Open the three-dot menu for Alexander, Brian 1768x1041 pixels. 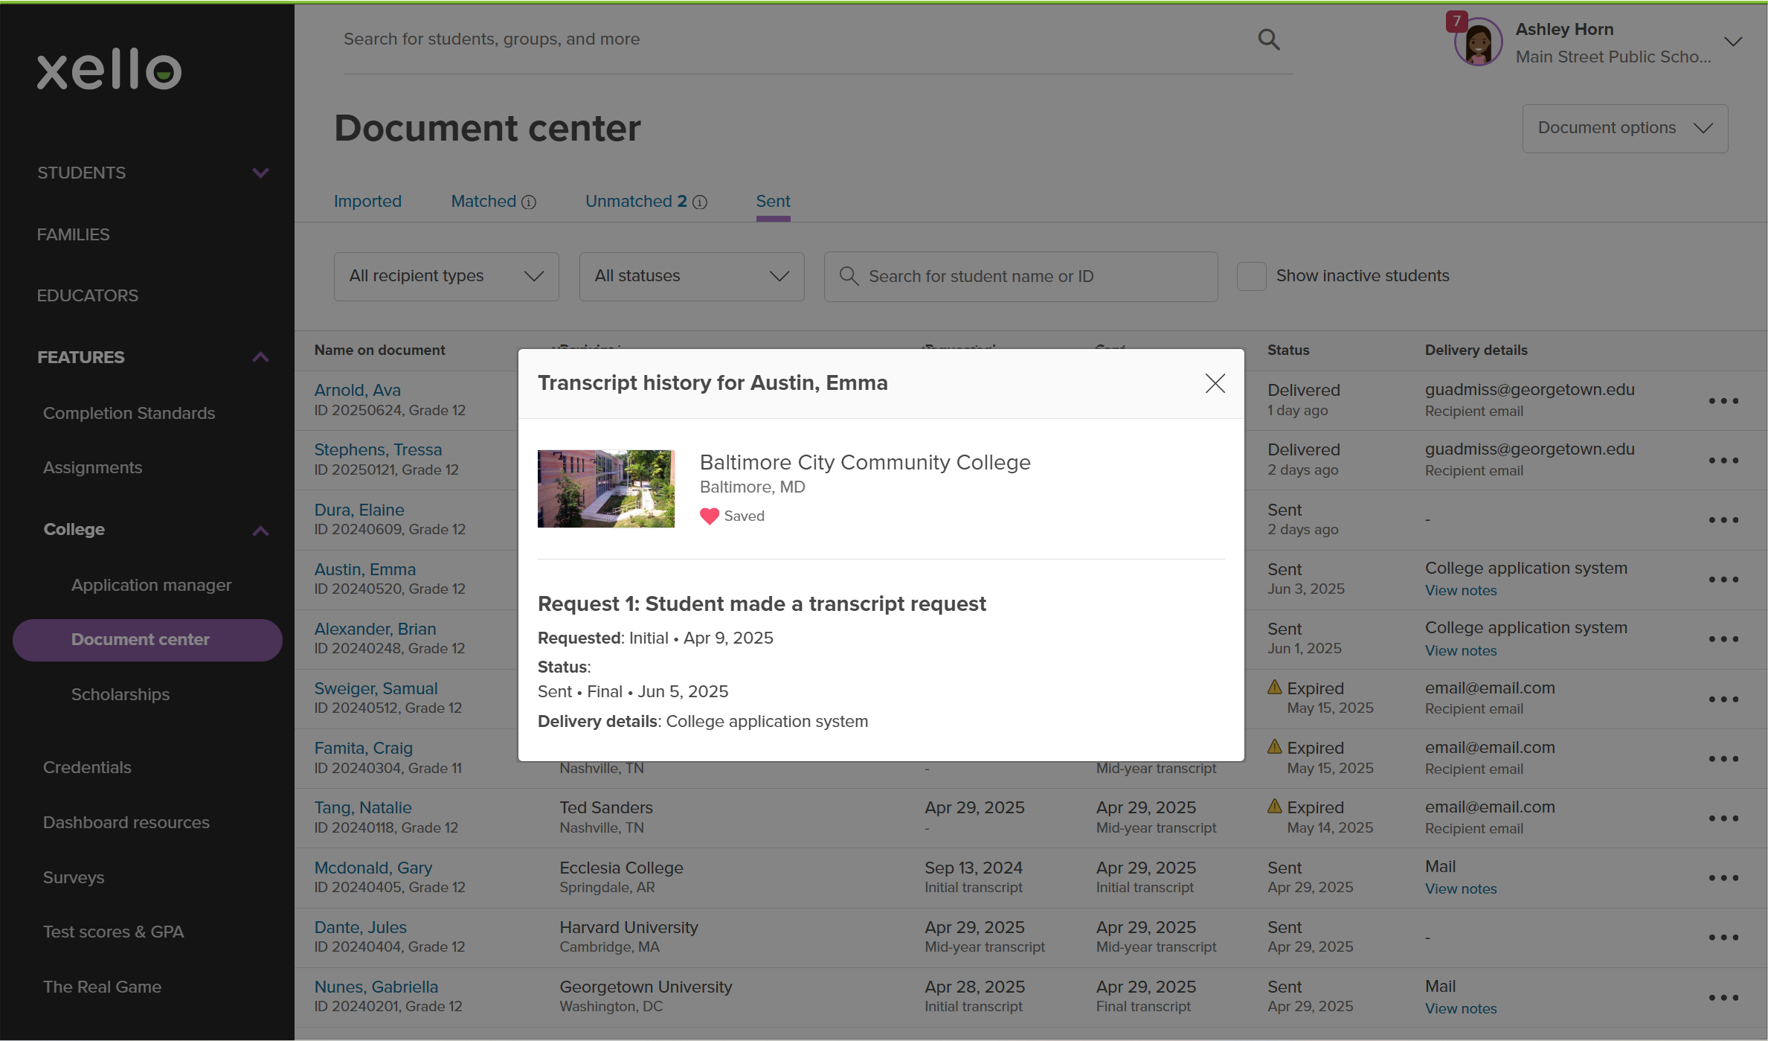[1723, 639]
